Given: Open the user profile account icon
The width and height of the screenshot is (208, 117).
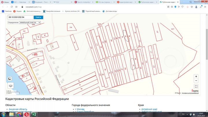Looking at the screenshot, I should pos(196,7).
